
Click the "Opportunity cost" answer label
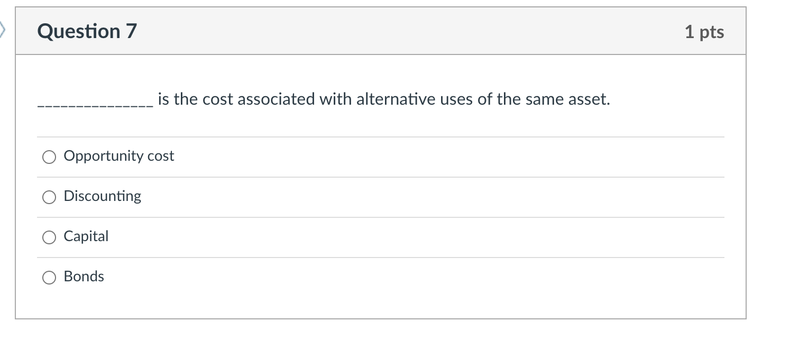point(119,156)
